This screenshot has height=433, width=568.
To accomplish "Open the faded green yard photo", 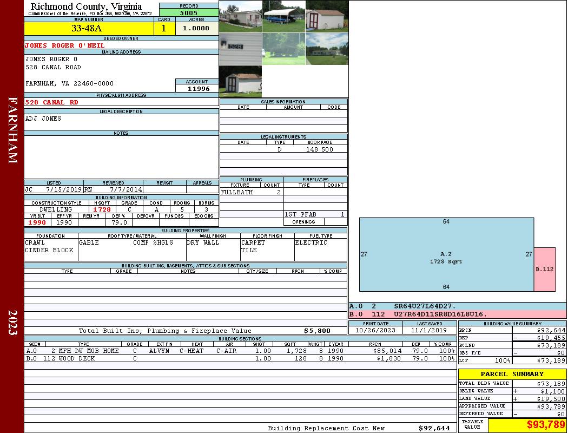I will click(x=283, y=49).
